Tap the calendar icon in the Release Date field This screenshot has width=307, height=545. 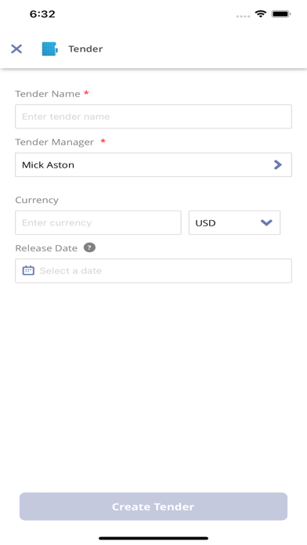28,270
